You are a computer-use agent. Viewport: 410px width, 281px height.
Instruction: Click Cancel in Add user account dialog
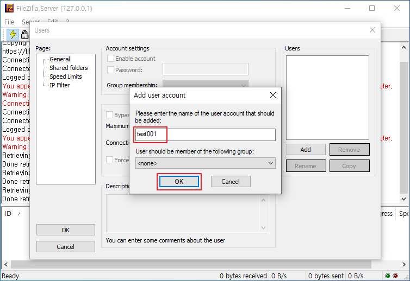[x=231, y=182]
